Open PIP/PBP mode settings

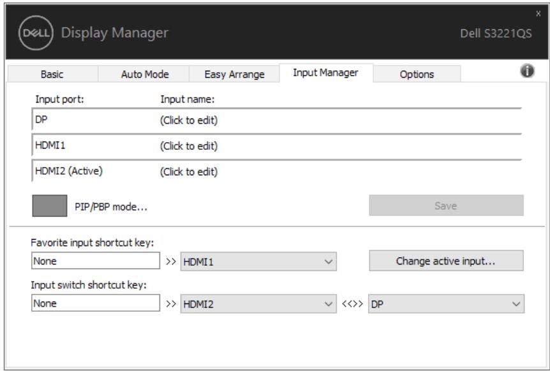[111, 207]
